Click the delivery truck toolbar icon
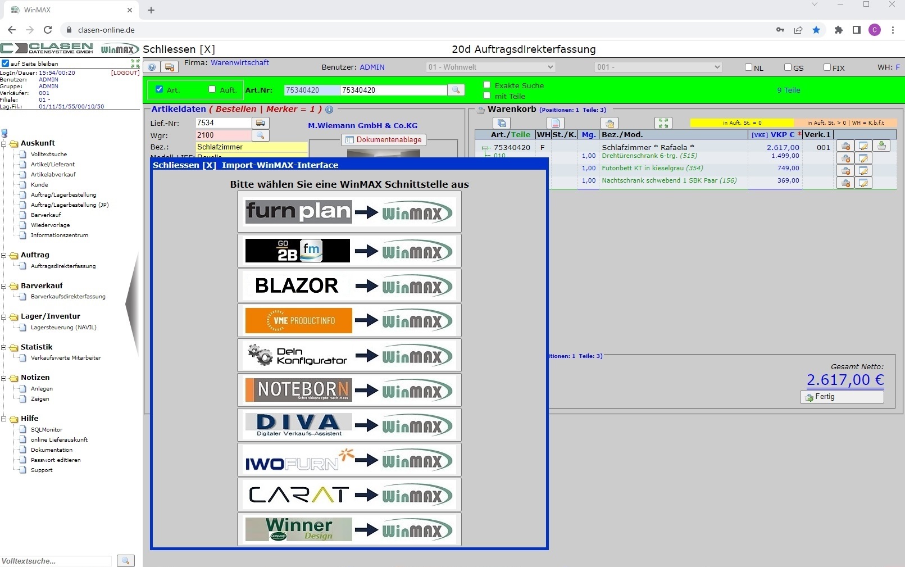Screen dimensions: 905x567 pos(169,67)
